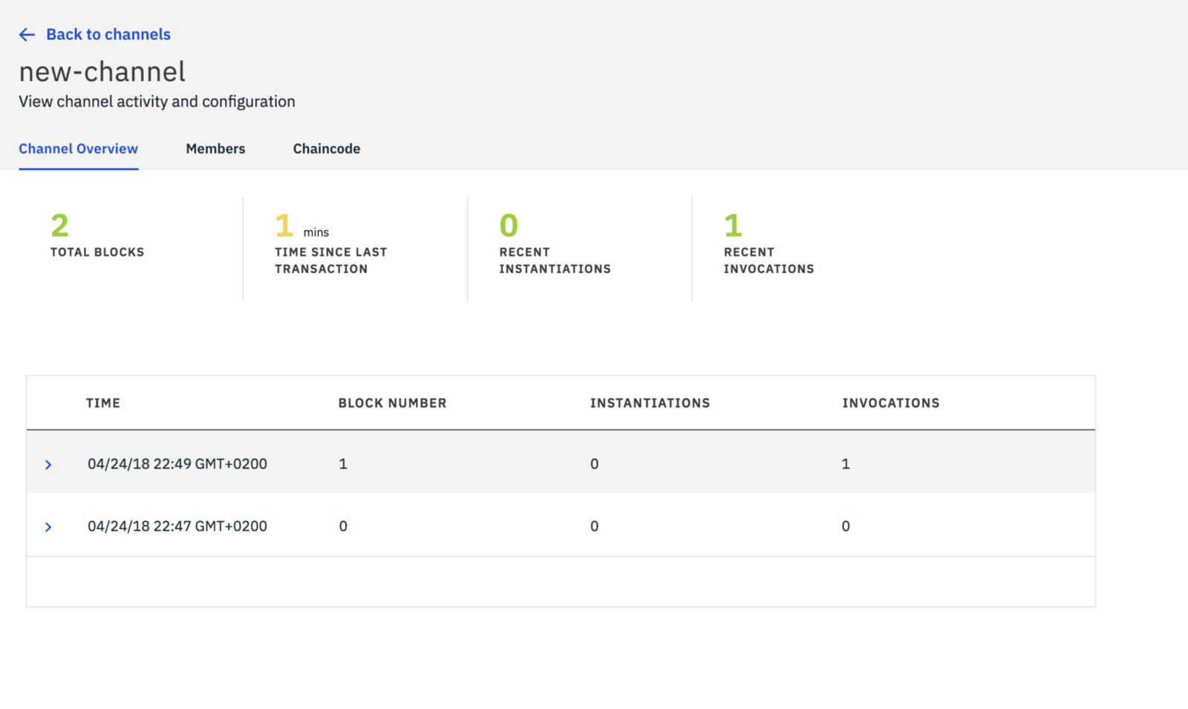The height and width of the screenshot is (709, 1188).
Task: Click the back arrow icon
Action: point(27,35)
